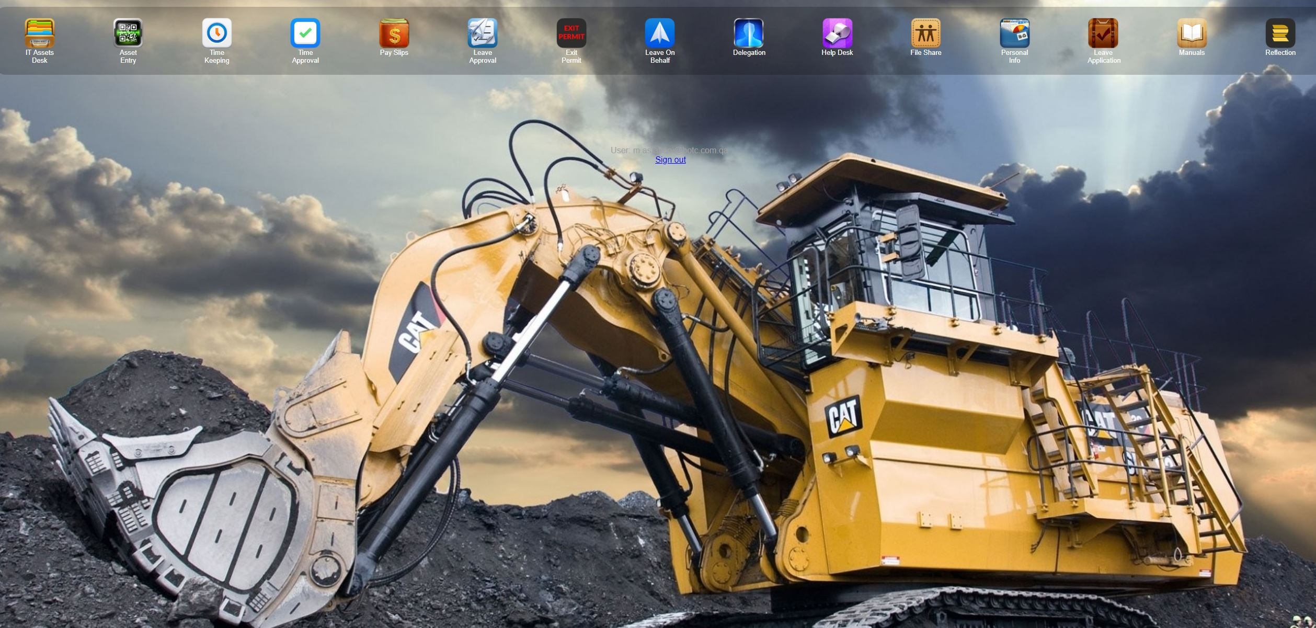The image size is (1316, 628).
Task: Open the Personal Info icon
Action: [1014, 33]
